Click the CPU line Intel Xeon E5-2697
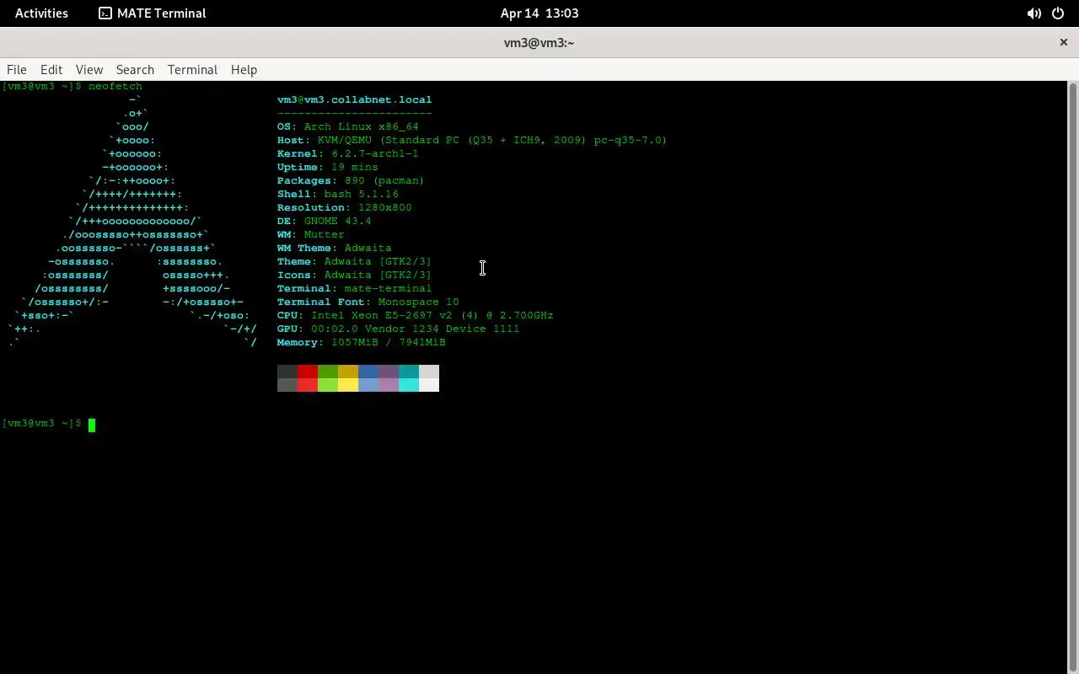Viewport: 1079px width, 674px height. click(x=416, y=315)
